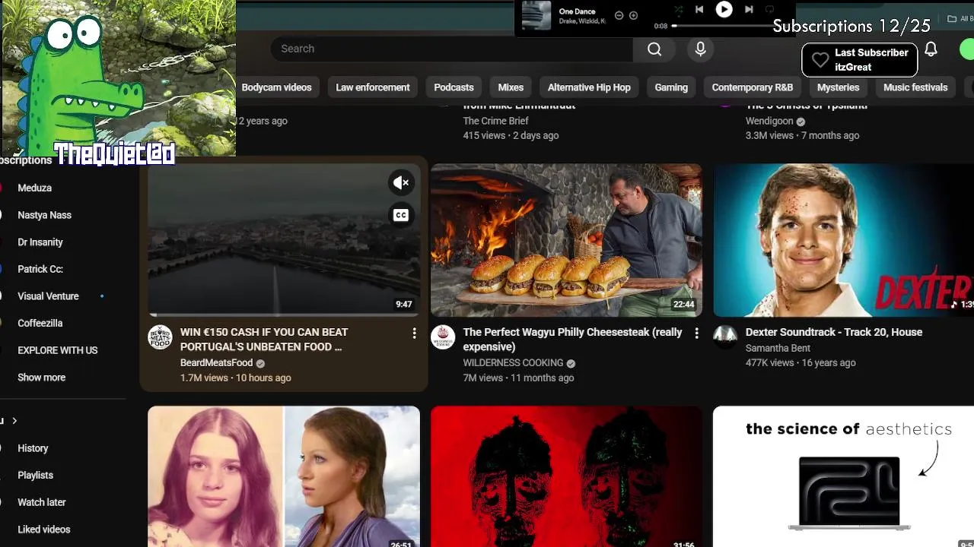Click the plus circle icon beside One Dance
The height and width of the screenshot is (547, 974).
633,15
